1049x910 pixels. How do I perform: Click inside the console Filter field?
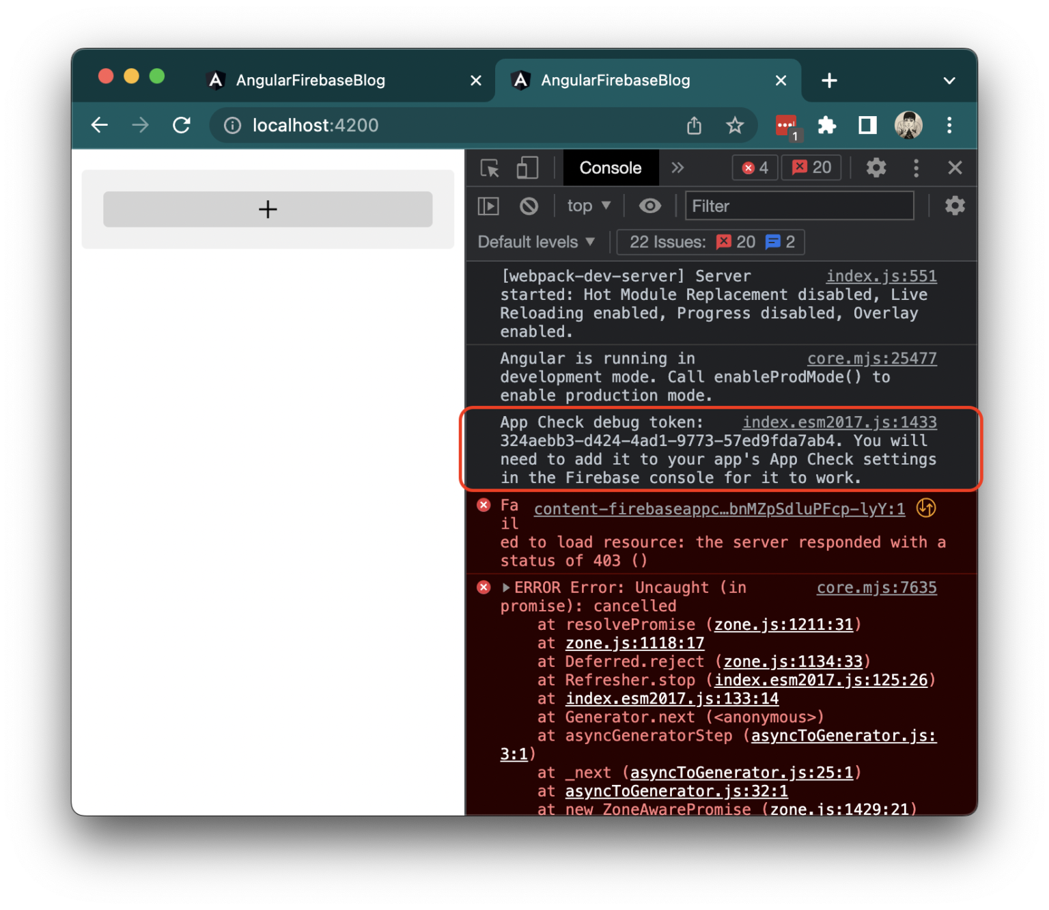point(799,206)
